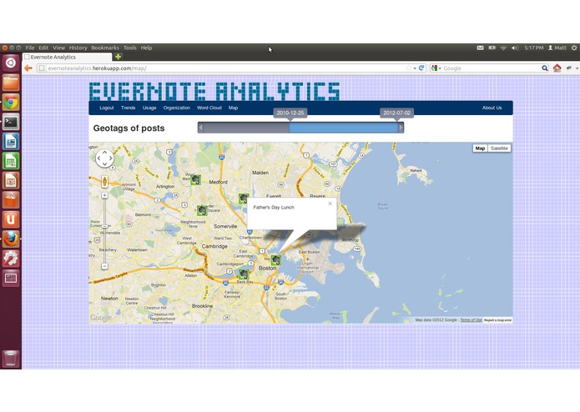Zoom in with the map plus button

(x=104, y=195)
